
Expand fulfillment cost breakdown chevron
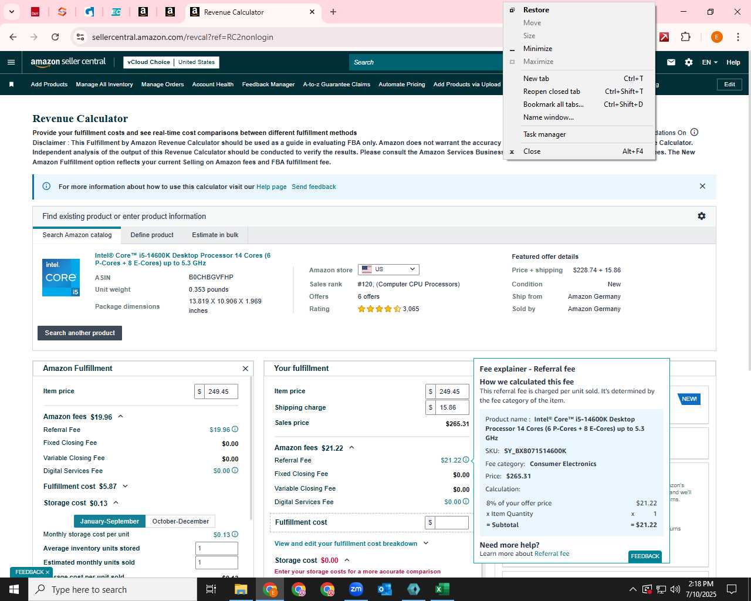(426, 543)
